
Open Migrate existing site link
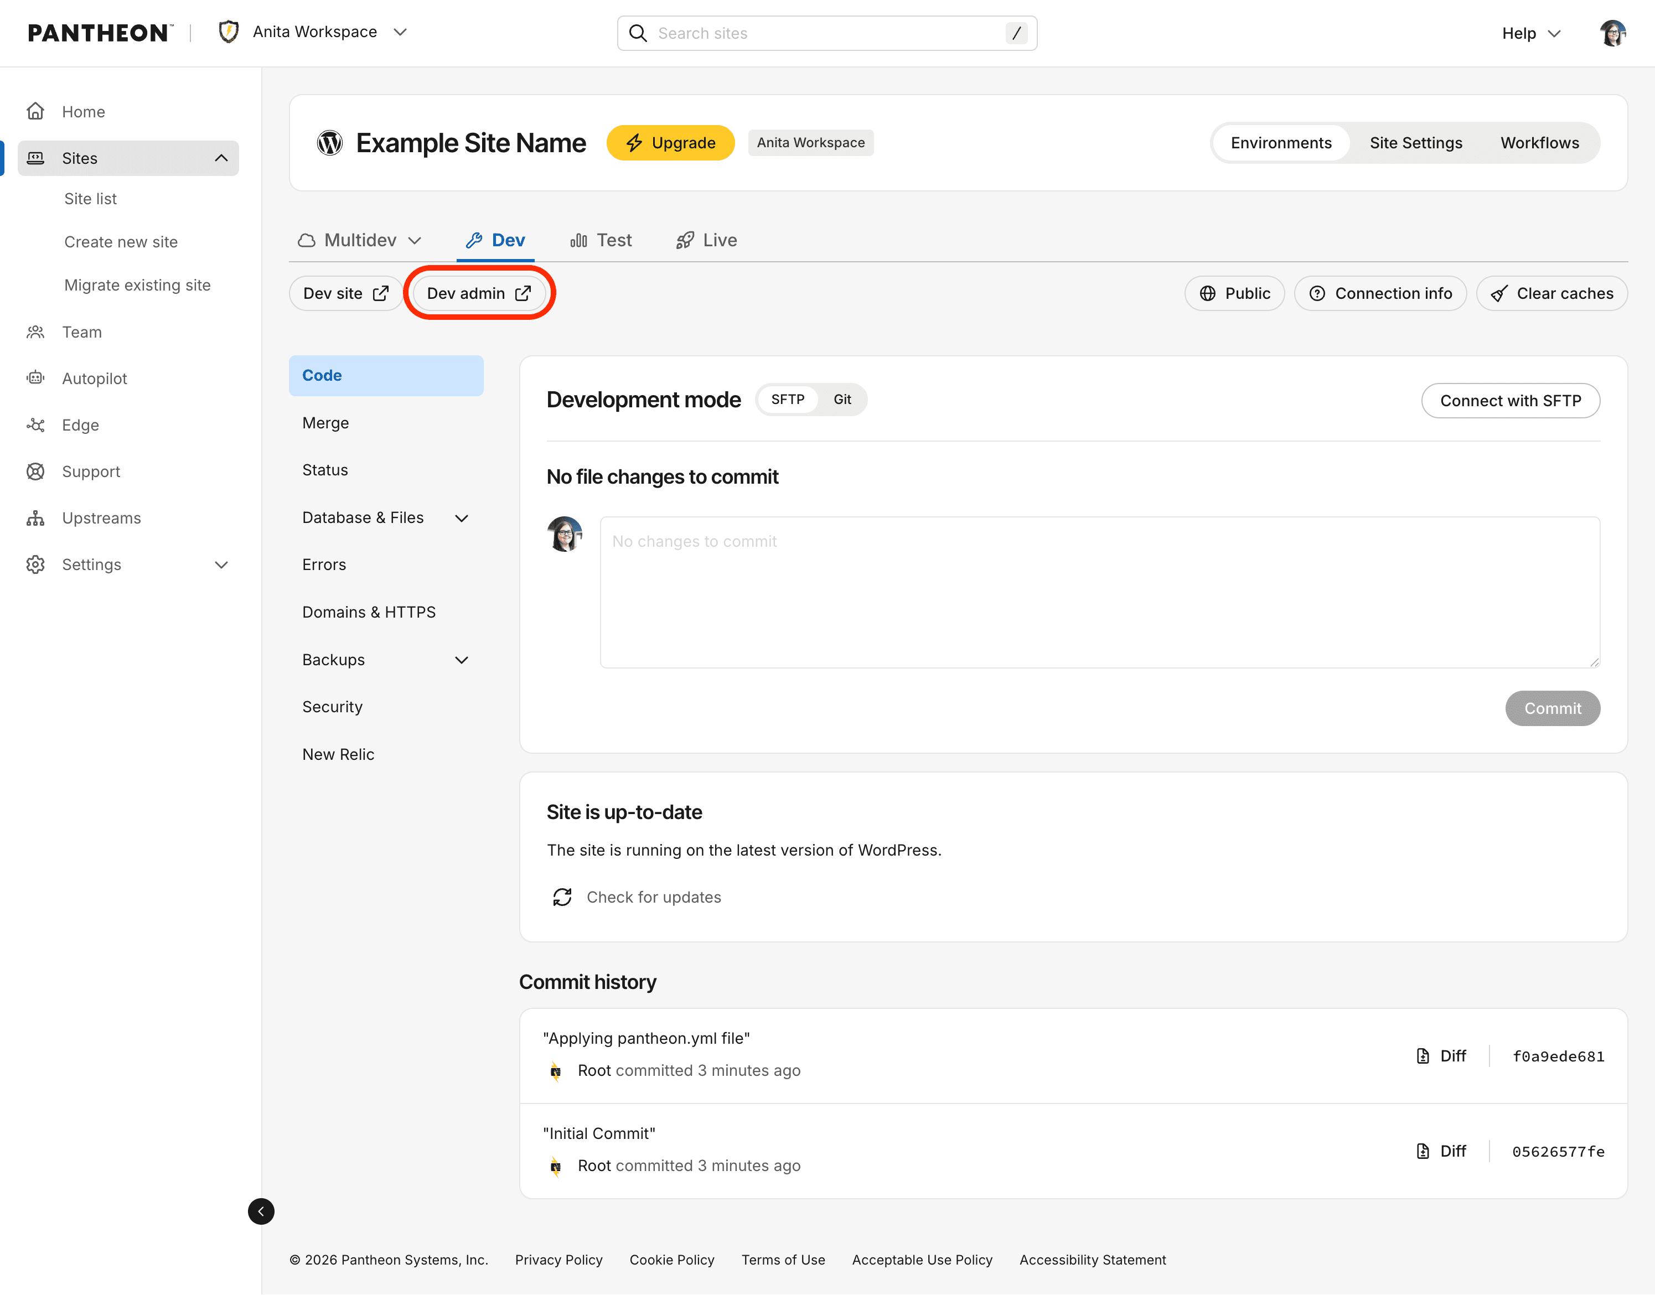point(137,285)
